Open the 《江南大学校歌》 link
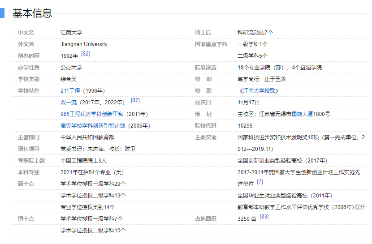The width and height of the screenshot is (372, 244). pyautogui.click(x=259, y=91)
